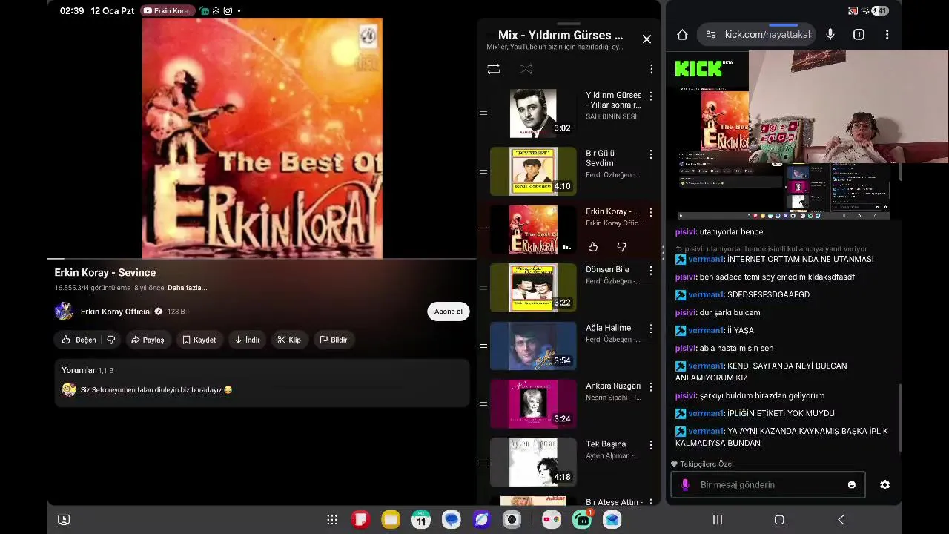
Task: Open the yellow files app in taskbar
Action: tap(391, 520)
